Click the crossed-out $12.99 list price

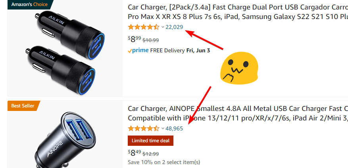(x=151, y=154)
